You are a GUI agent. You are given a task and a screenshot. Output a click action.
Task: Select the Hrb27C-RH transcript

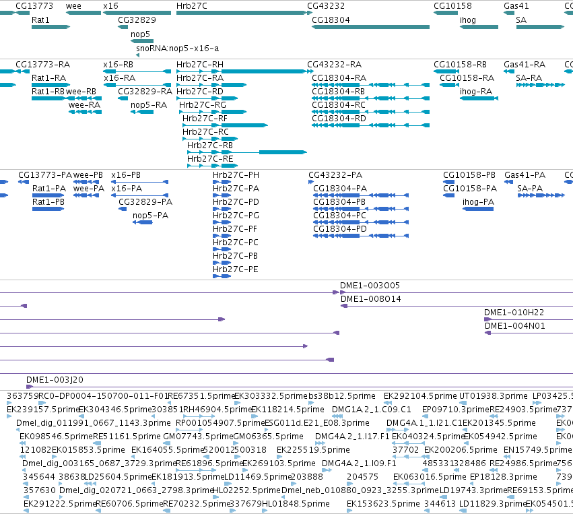[x=242, y=71]
